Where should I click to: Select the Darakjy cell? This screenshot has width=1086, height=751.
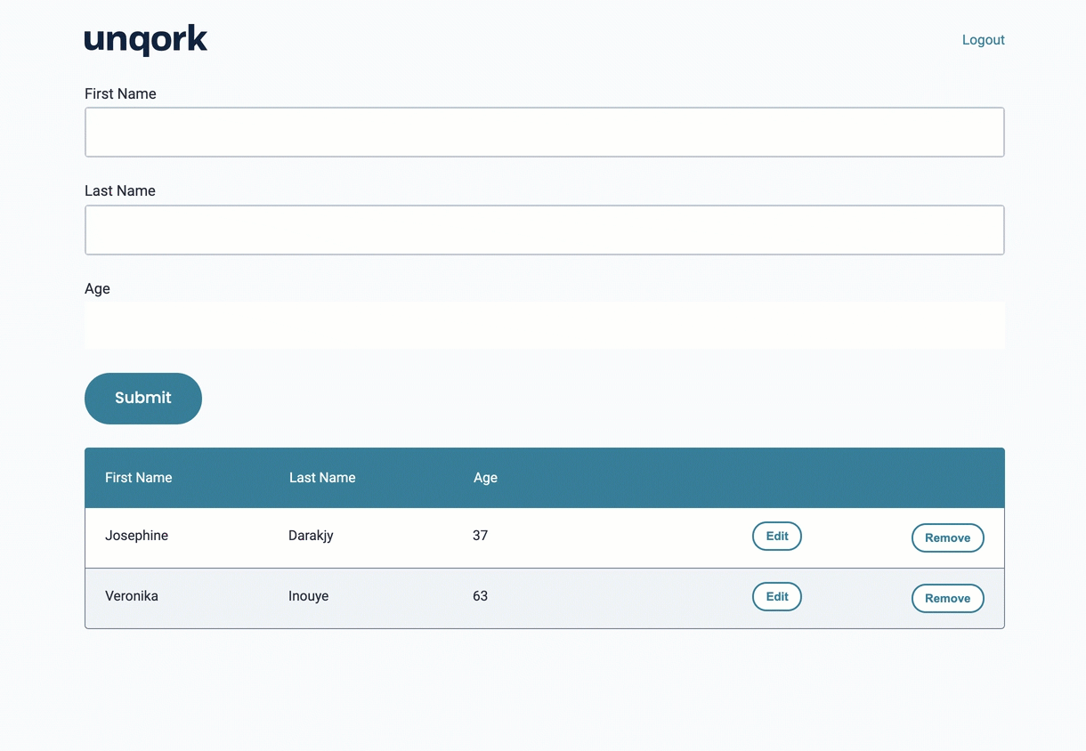[x=311, y=536]
